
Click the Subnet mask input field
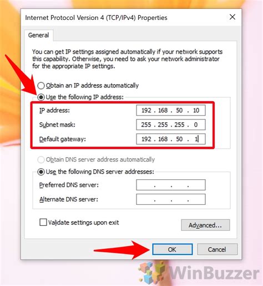[171, 124]
